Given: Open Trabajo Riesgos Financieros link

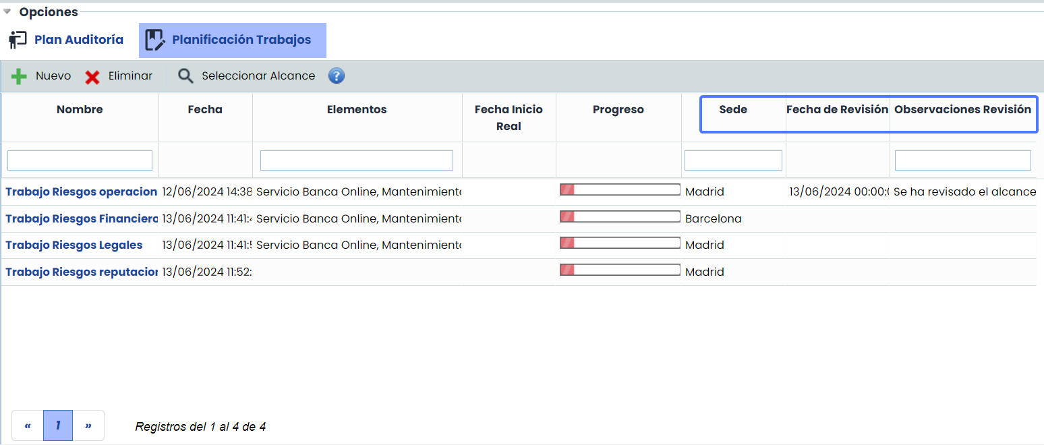Looking at the screenshot, I should (81, 218).
